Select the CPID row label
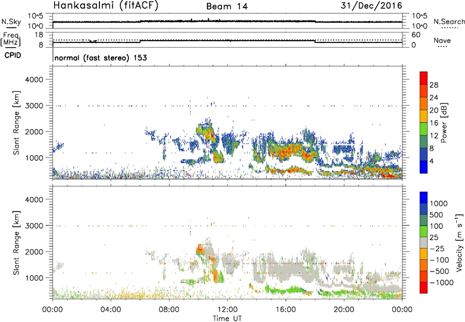The image size is (465, 322). [x=13, y=55]
